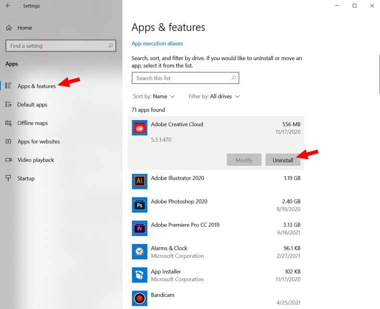Click the 6/16/2021 install date
380x309 pixels.
tap(289, 232)
